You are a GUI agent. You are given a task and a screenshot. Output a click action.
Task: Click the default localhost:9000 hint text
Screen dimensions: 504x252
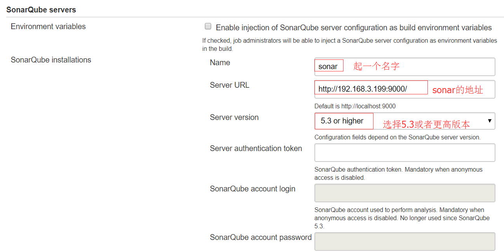click(355, 106)
